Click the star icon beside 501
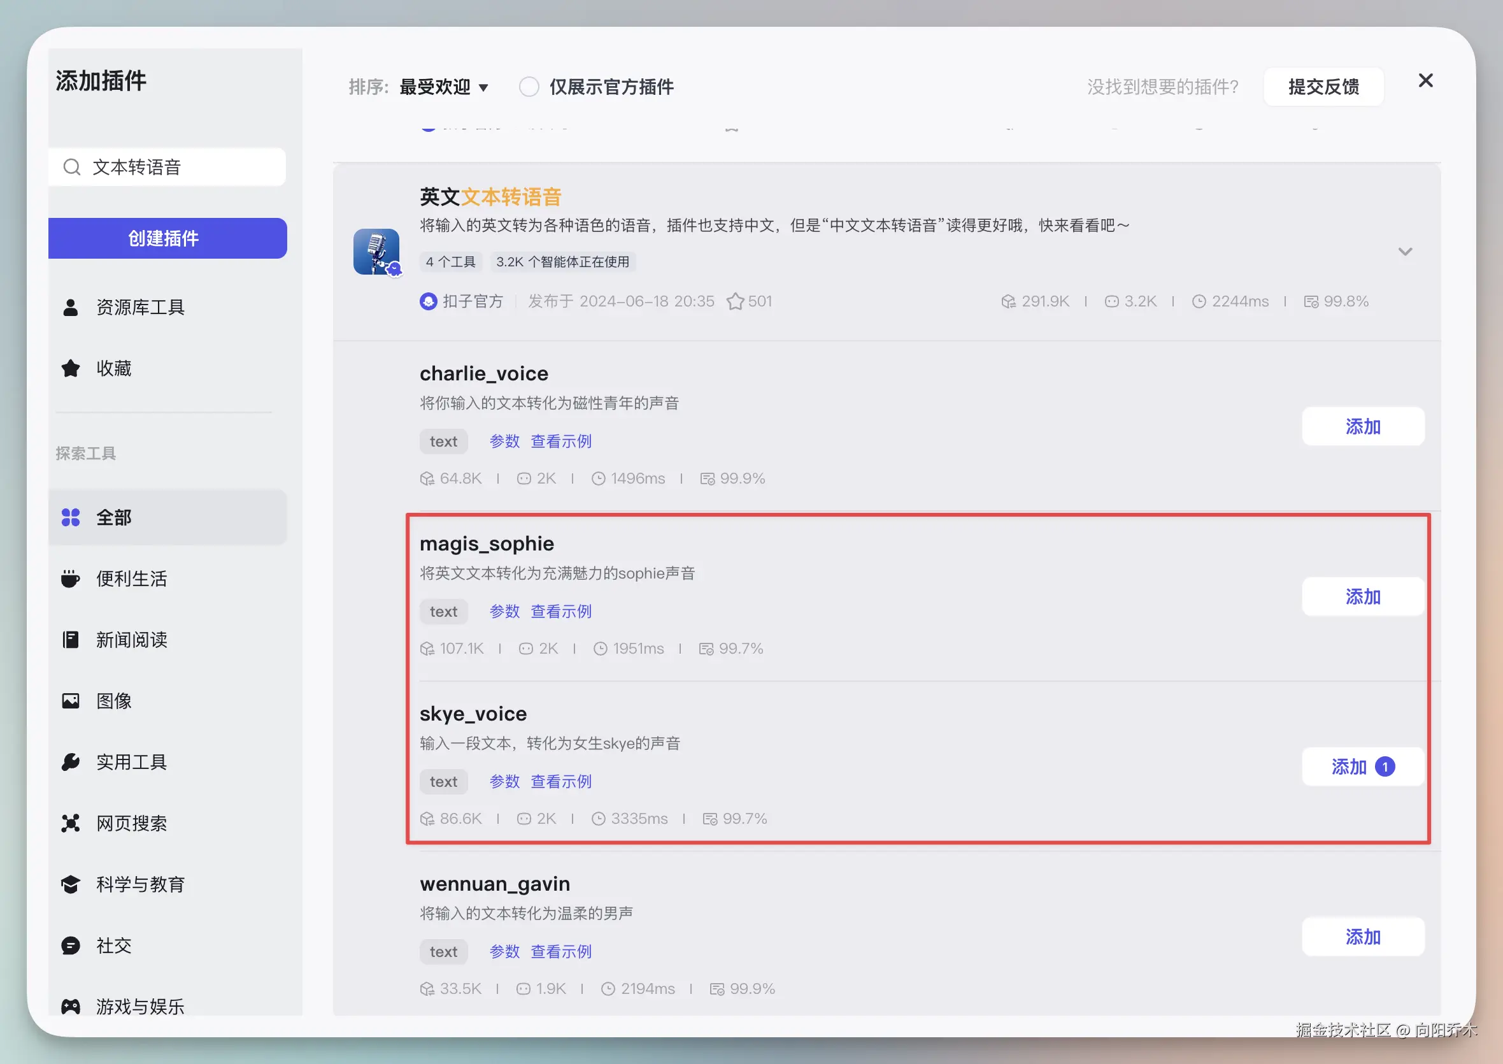The width and height of the screenshot is (1503, 1064). pyautogui.click(x=735, y=301)
